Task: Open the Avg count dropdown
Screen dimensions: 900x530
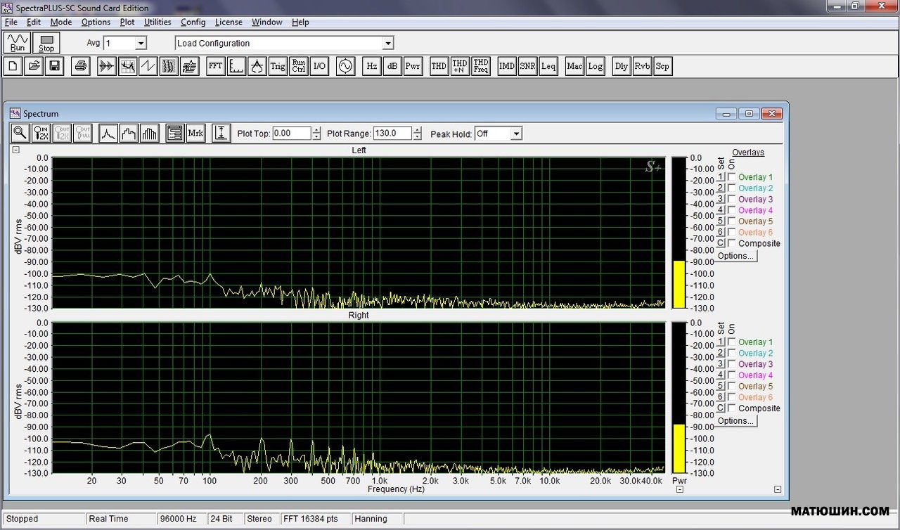Action: pyautogui.click(x=140, y=44)
